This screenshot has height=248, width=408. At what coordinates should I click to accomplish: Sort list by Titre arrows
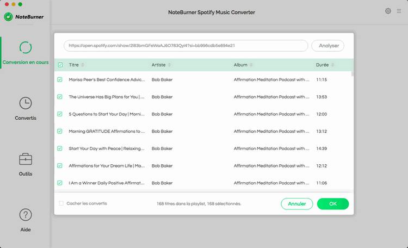point(83,65)
